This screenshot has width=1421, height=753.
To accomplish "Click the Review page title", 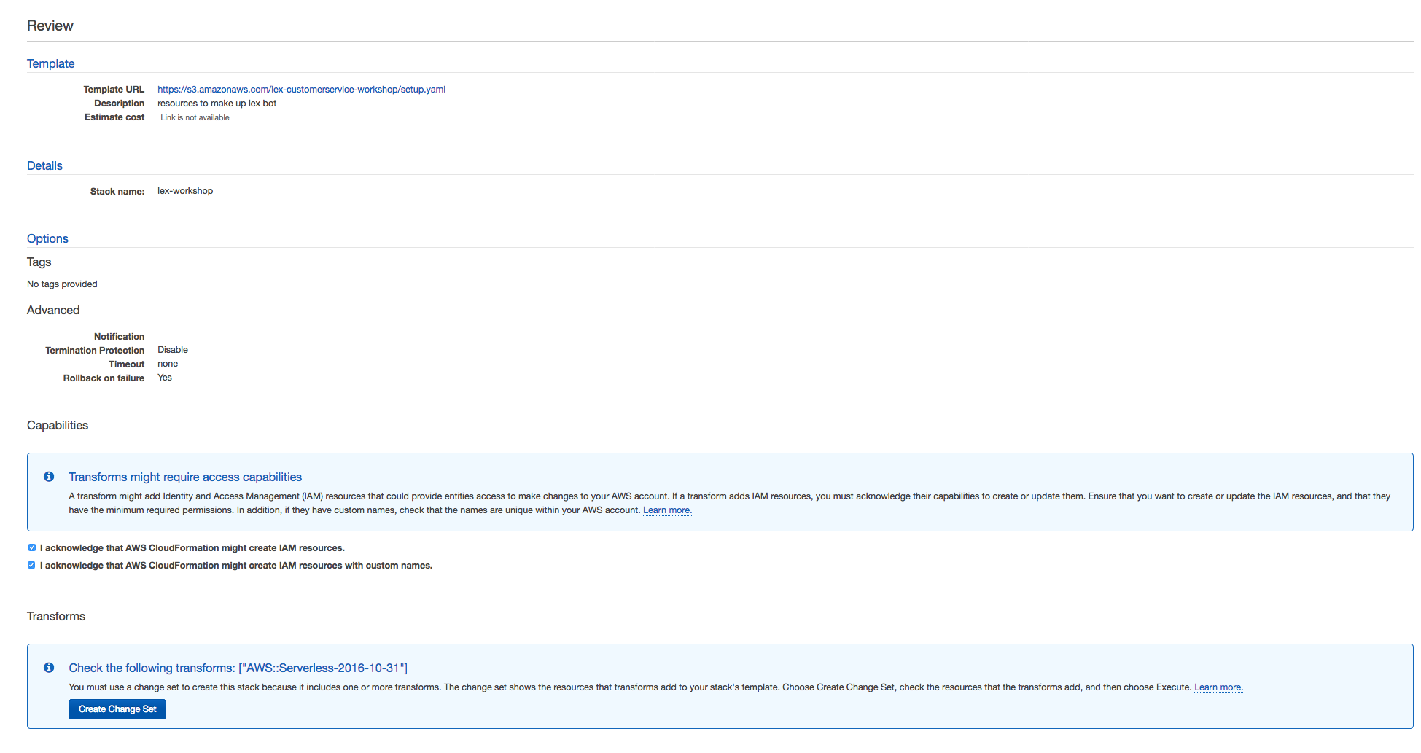I will pyautogui.click(x=50, y=26).
